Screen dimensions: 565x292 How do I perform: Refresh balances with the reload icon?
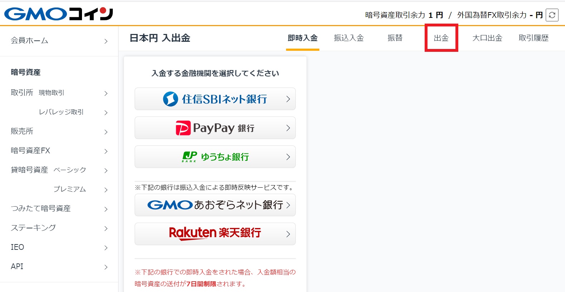click(x=552, y=15)
